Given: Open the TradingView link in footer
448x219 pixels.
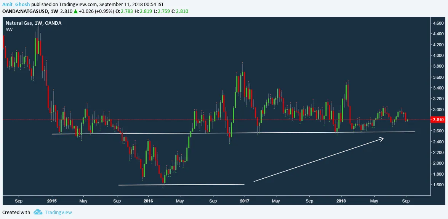Looking at the screenshot, I should tap(58, 212).
